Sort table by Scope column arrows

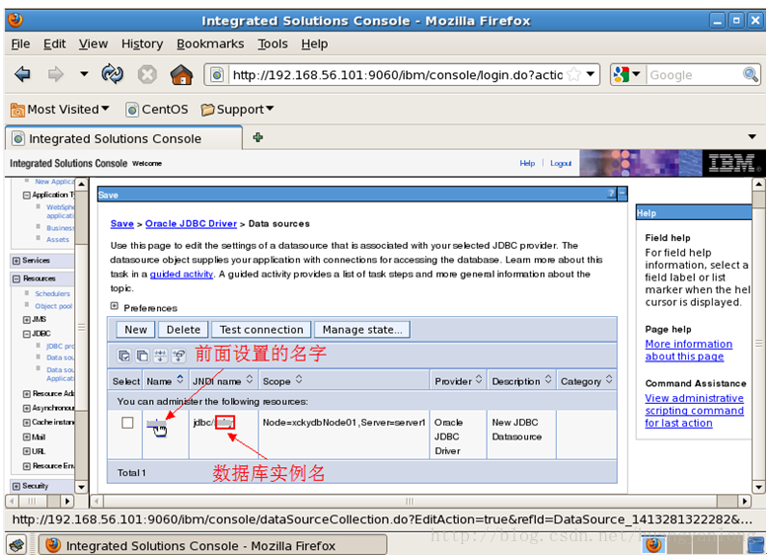point(299,379)
